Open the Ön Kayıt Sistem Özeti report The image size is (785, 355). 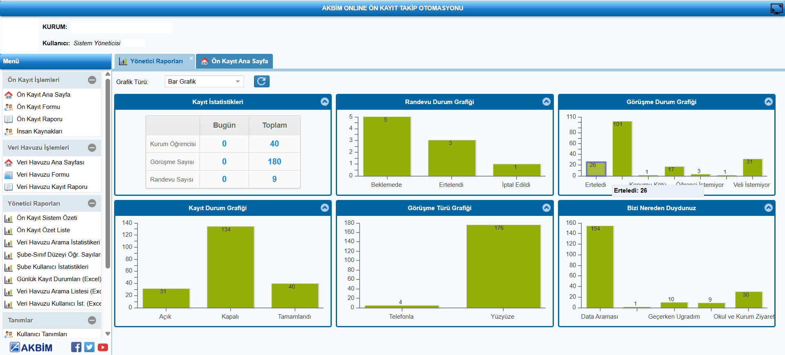click(x=47, y=218)
